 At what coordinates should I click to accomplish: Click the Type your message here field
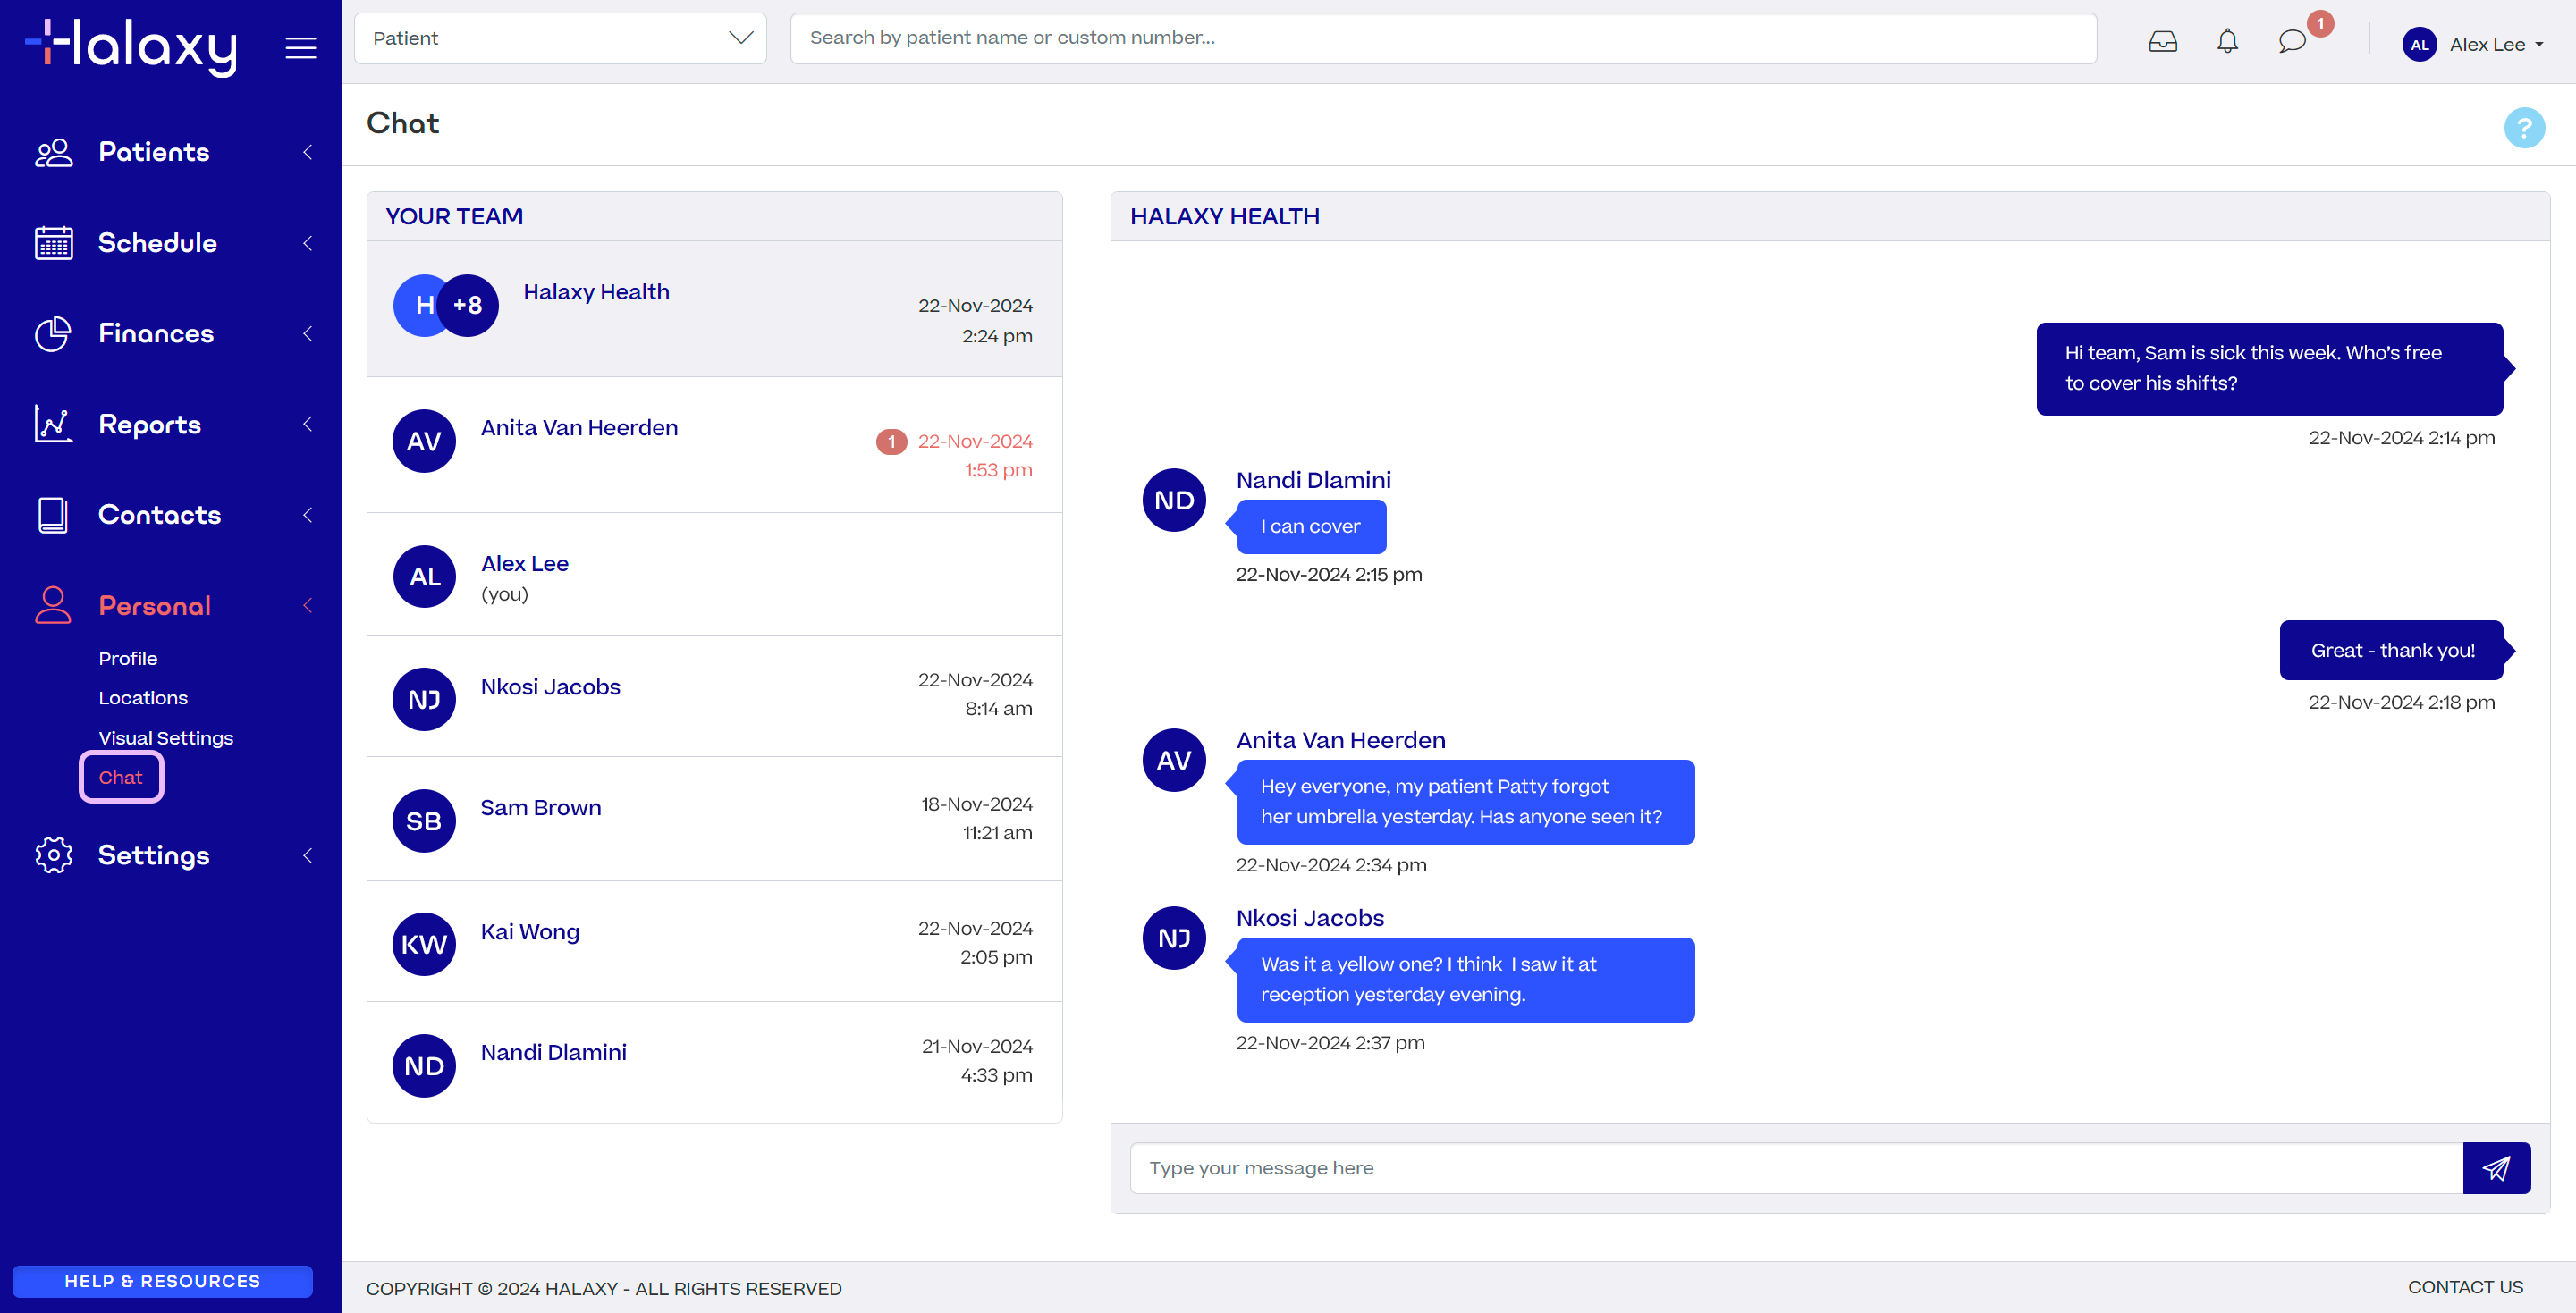1796,1167
